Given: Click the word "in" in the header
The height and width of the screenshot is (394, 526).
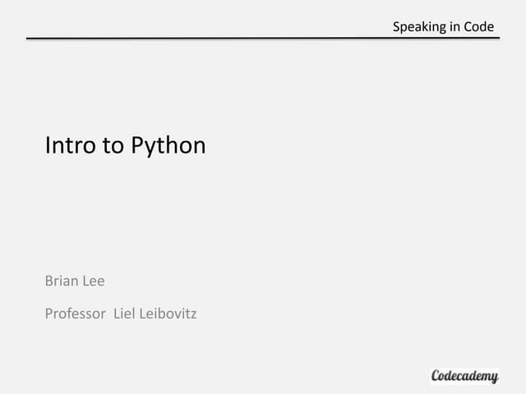Looking at the screenshot, I should click(x=454, y=26).
